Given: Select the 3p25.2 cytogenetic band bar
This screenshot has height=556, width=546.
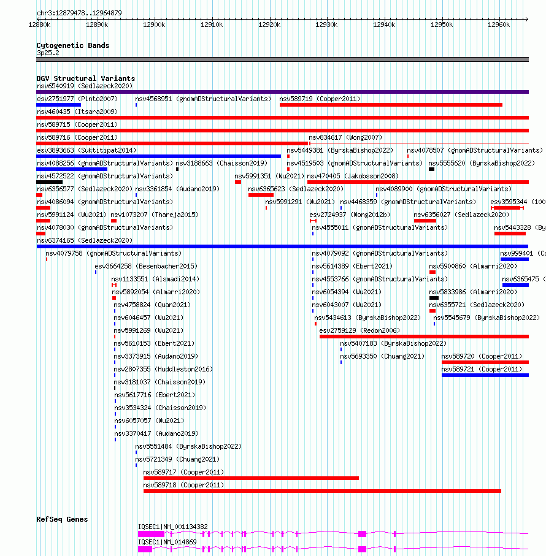Looking at the screenshot, I should [x=282, y=59].
